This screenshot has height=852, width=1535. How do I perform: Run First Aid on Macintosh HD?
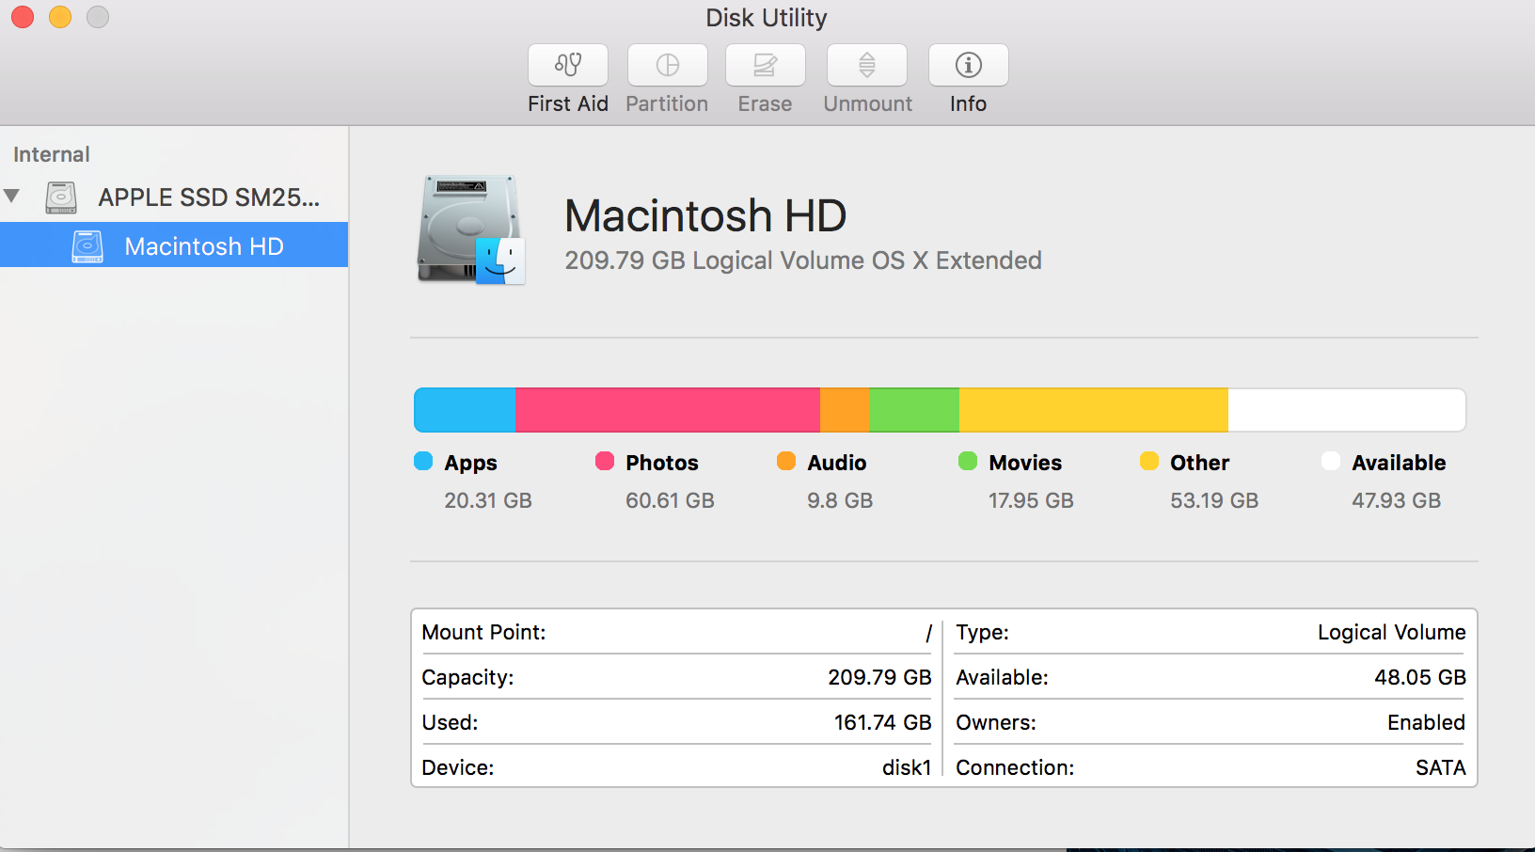567,75
